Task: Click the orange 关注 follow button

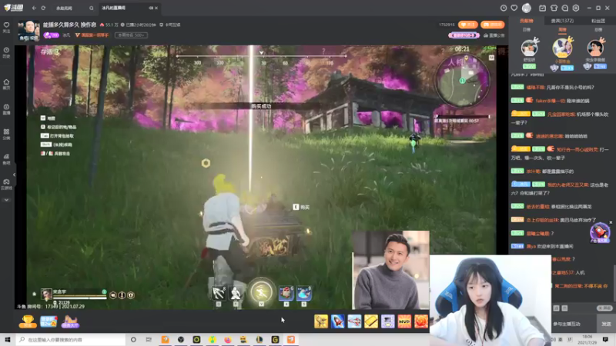Action: click(468, 25)
